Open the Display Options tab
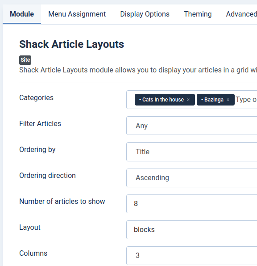Image resolution: width=257 pixels, height=266 pixels. [x=145, y=14]
